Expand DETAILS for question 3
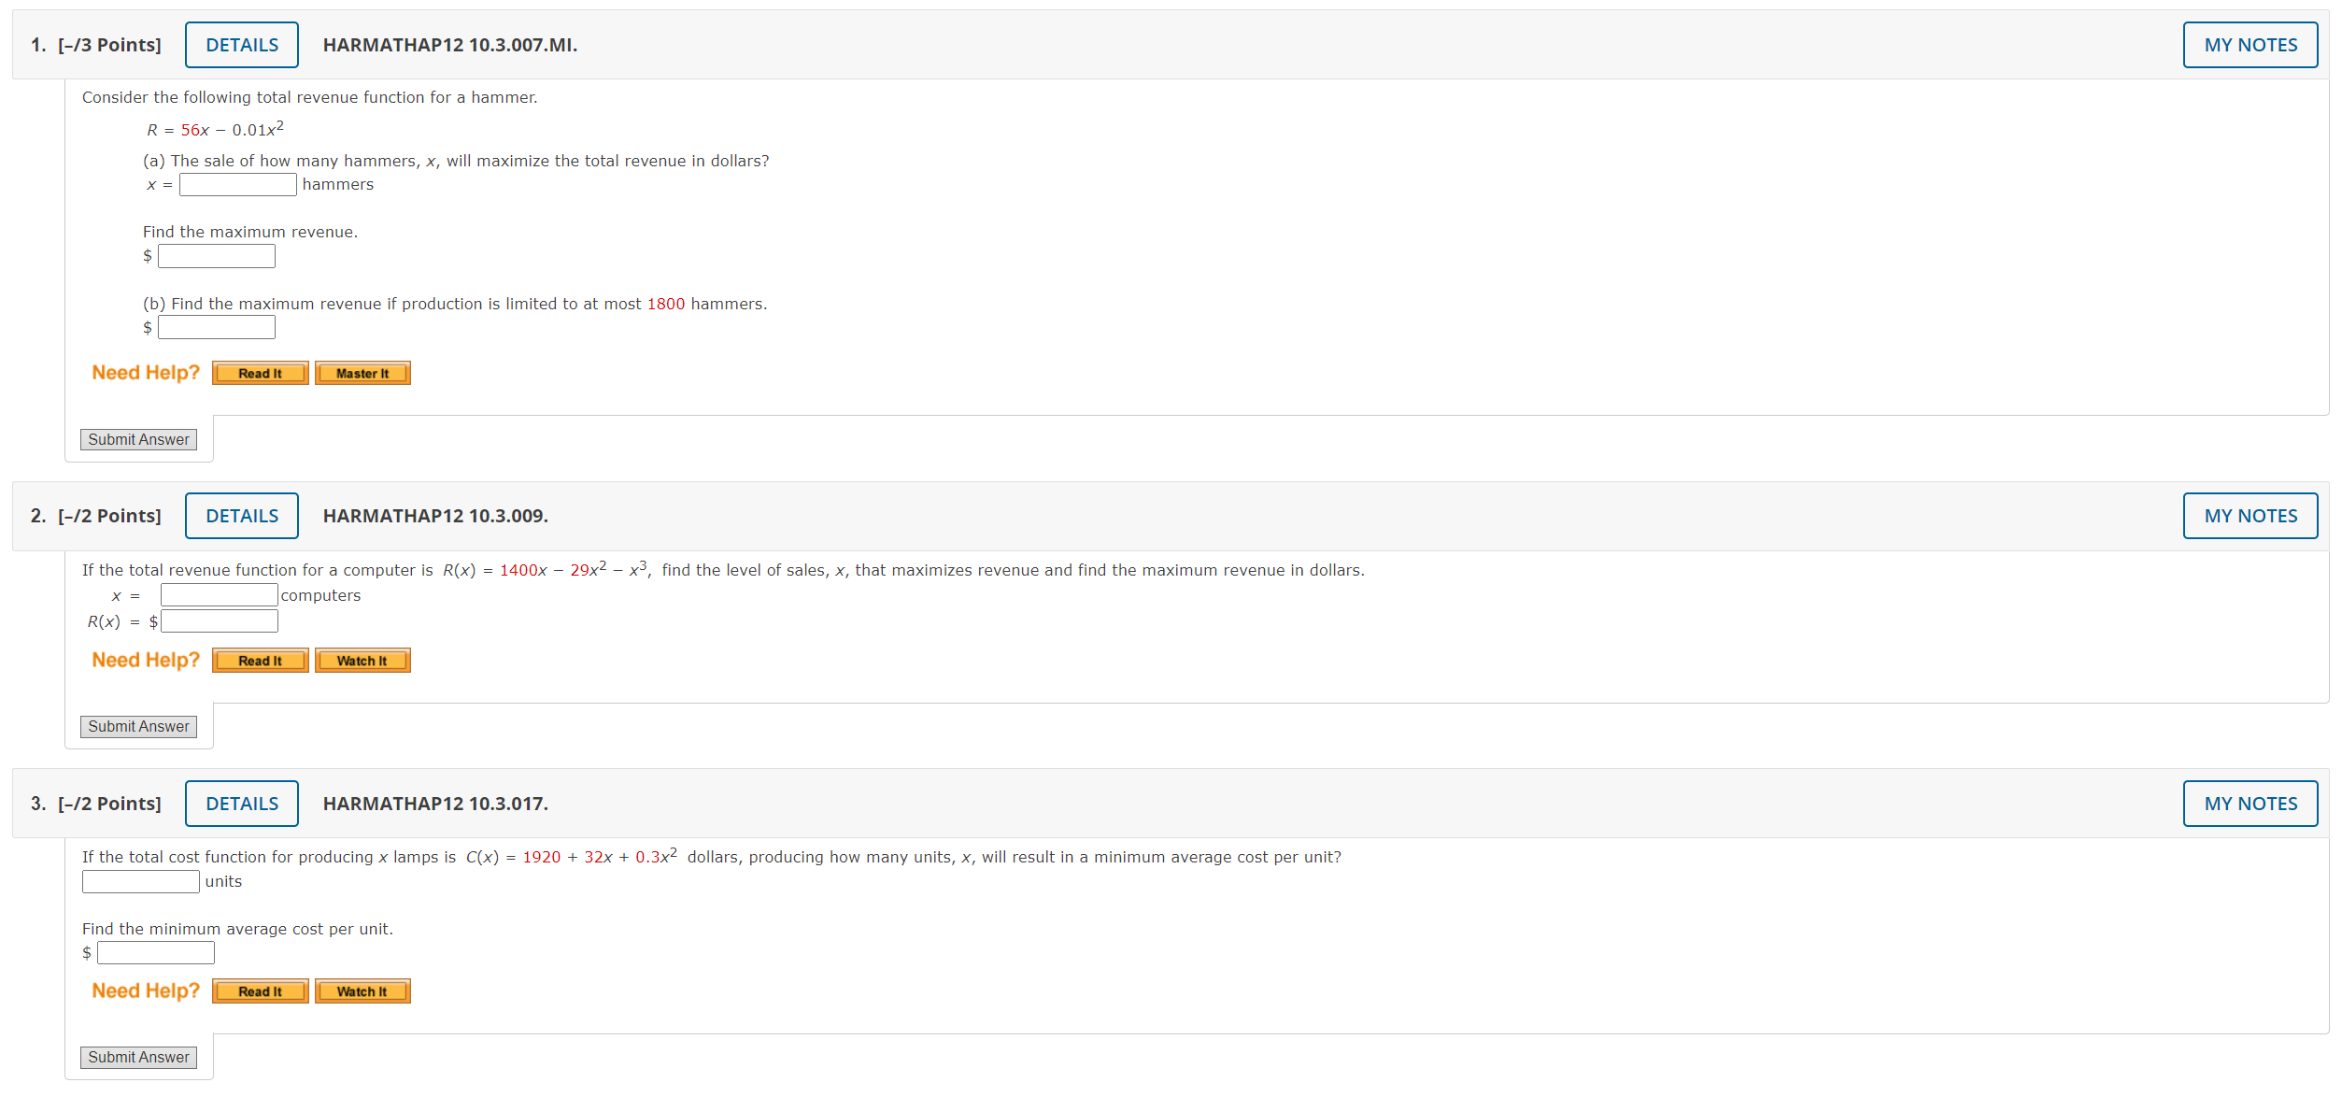The width and height of the screenshot is (2342, 1097). coord(242,804)
